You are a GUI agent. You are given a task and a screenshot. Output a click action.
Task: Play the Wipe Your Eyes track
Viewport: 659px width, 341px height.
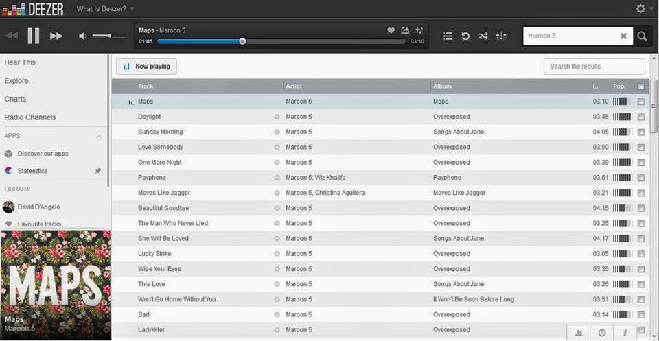click(159, 269)
